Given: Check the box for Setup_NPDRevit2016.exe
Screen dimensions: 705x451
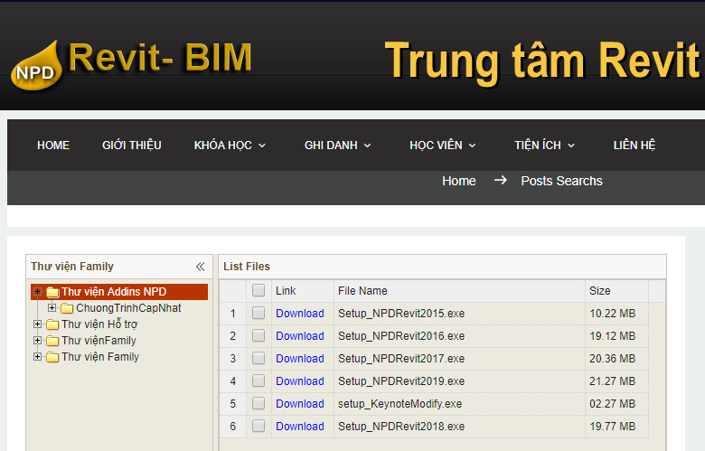Looking at the screenshot, I should click(x=258, y=335).
